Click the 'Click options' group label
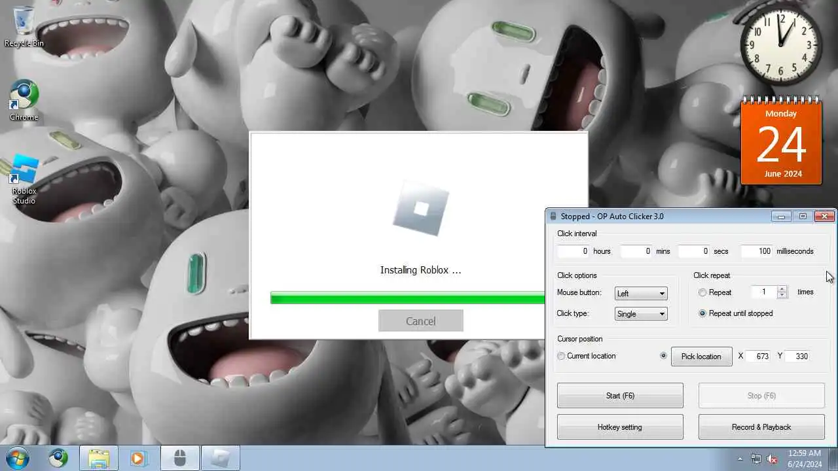Screen dimensions: 838x471 pyautogui.click(x=577, y=275)
